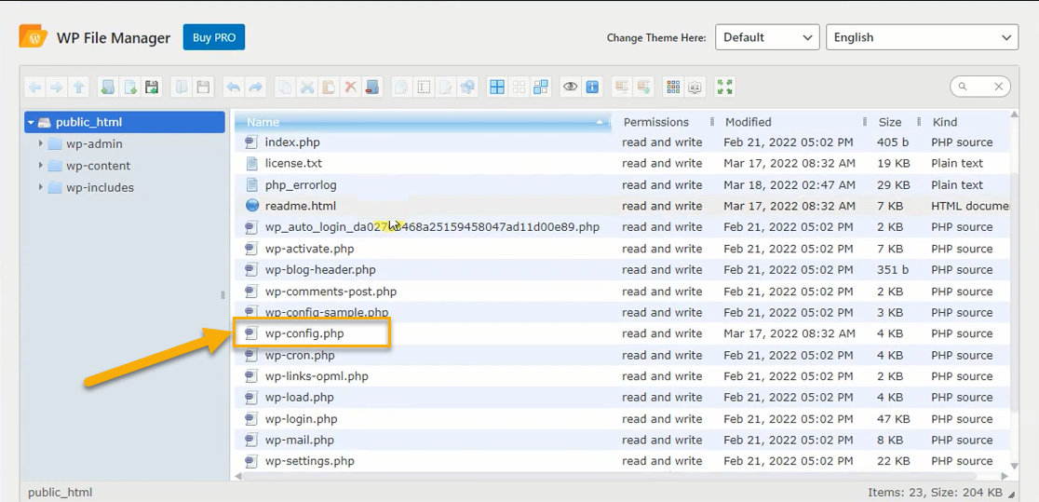This screenshot has width=1039, height=502.
Task: Upload files using the floppy-disk icon
Action: 152,87
